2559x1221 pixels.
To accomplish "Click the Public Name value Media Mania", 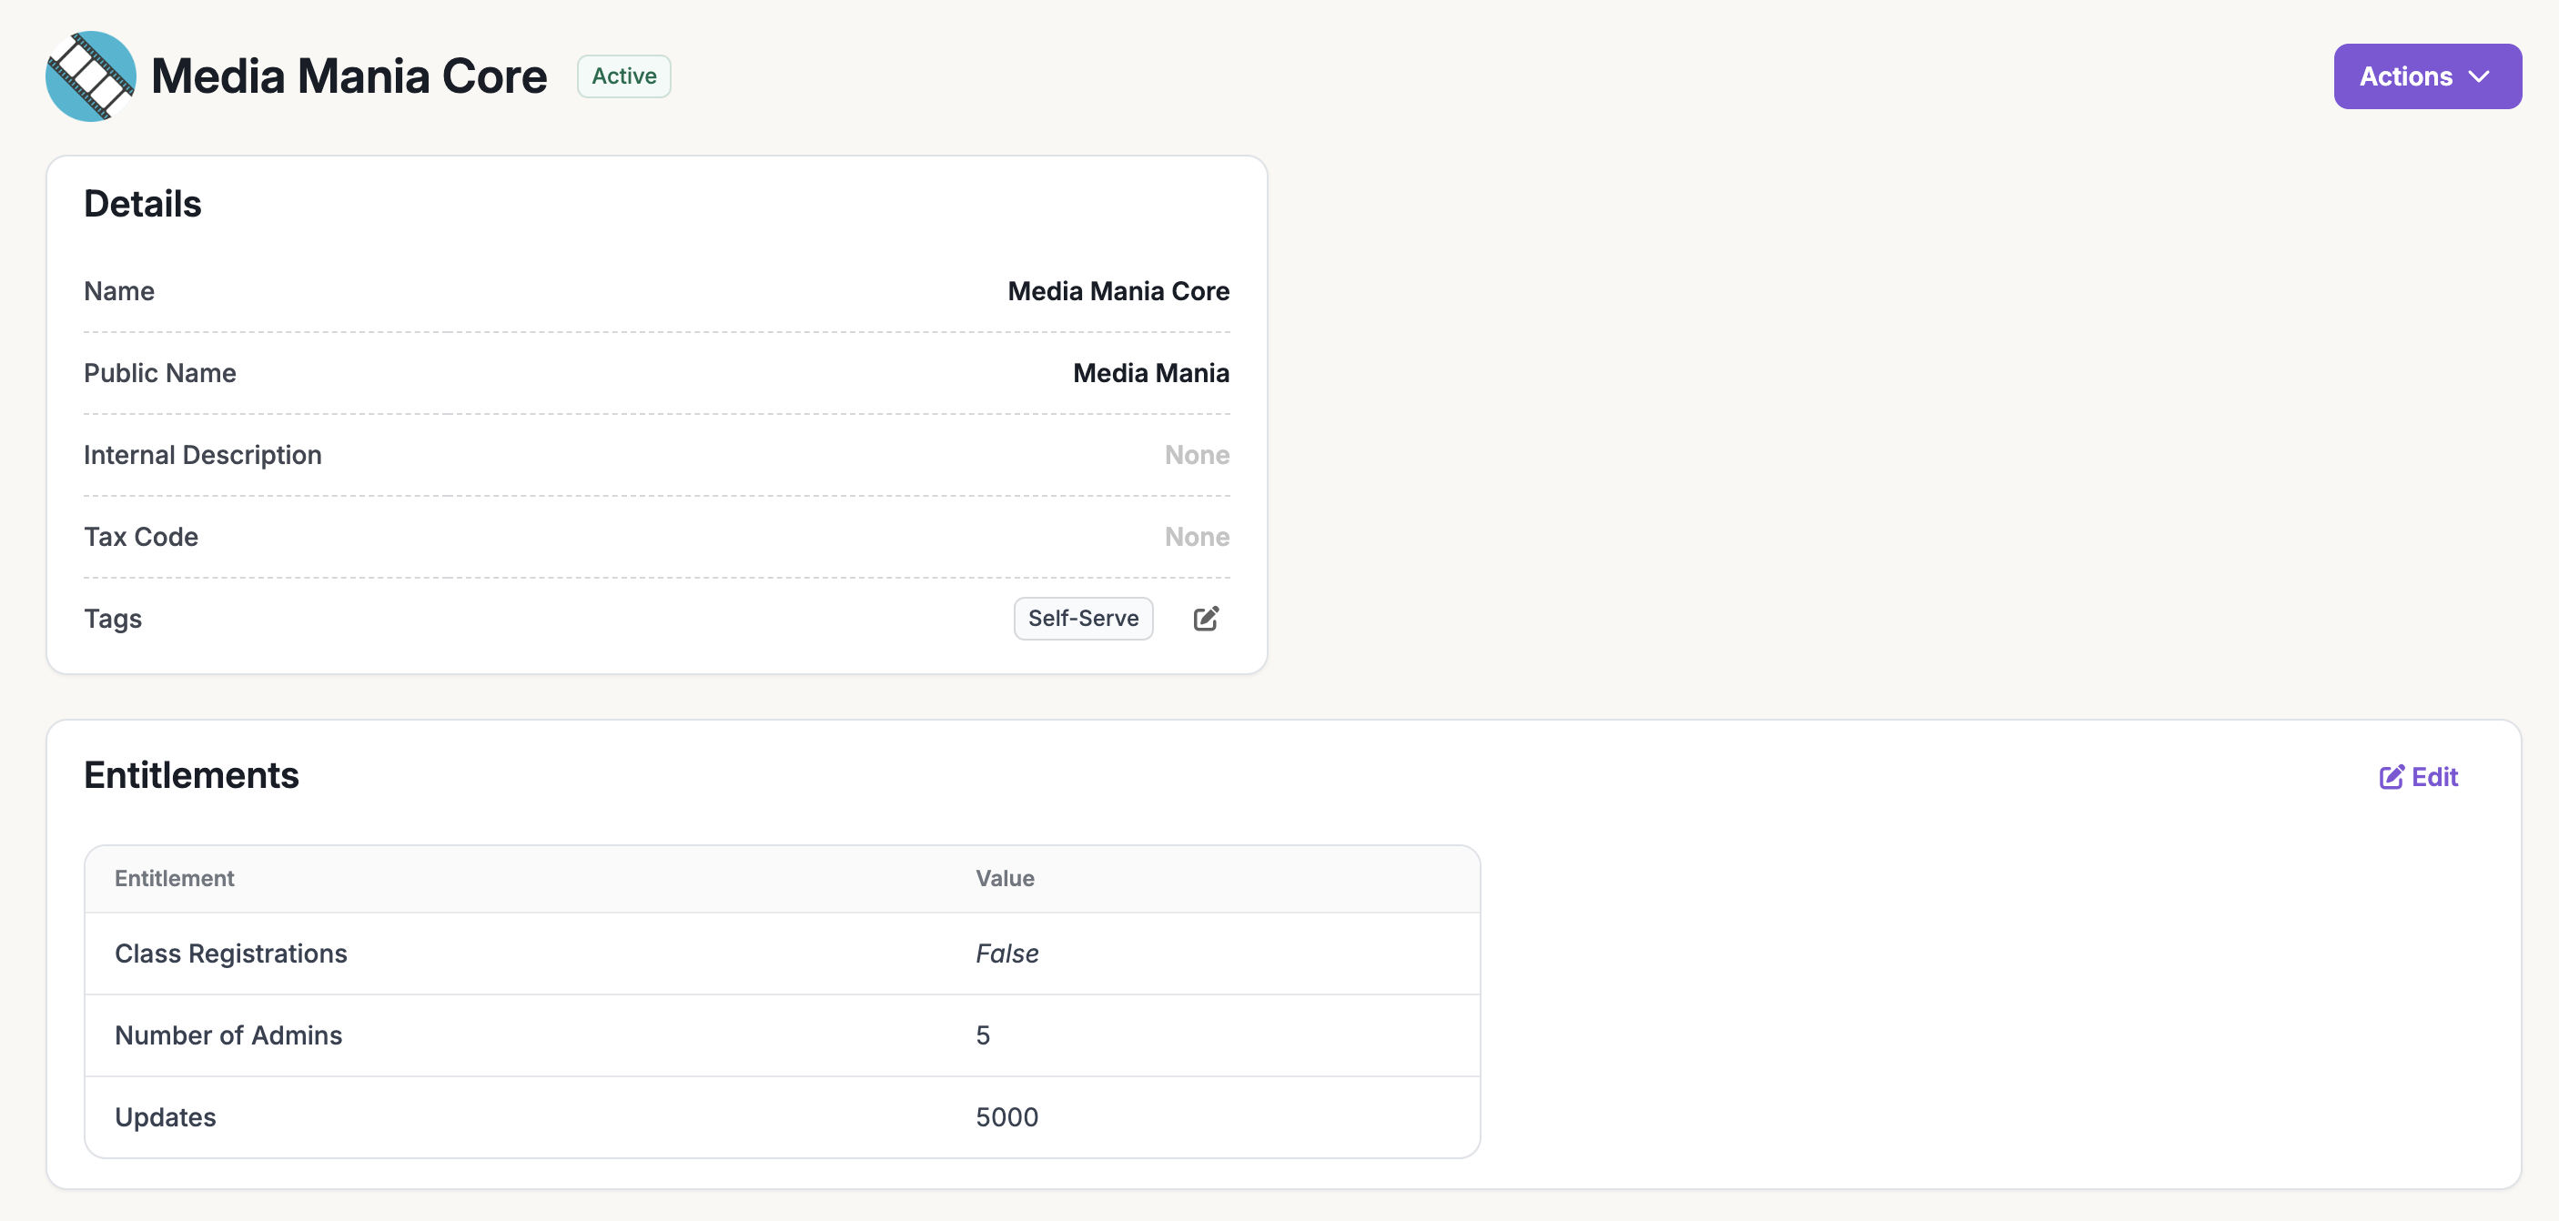I will [1150, 374].
